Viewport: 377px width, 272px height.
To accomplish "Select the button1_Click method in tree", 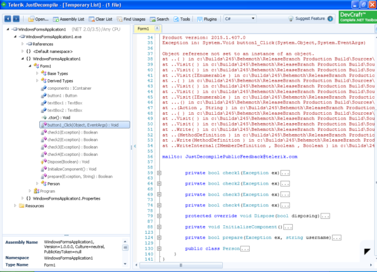I will pos(85,125).
